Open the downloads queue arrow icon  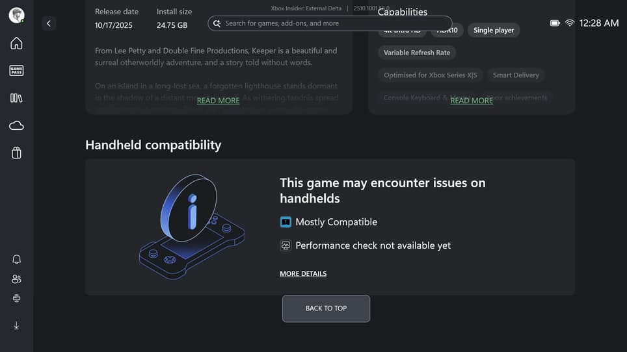(16, 325)
